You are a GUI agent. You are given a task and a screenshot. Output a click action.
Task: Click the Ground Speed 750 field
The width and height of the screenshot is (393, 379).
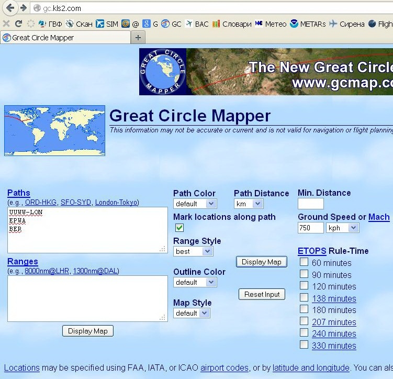(310, 228)
